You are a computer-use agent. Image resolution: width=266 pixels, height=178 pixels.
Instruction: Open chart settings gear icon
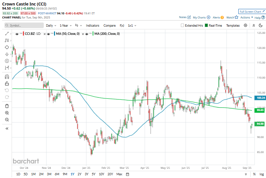[x=245, y=25]
